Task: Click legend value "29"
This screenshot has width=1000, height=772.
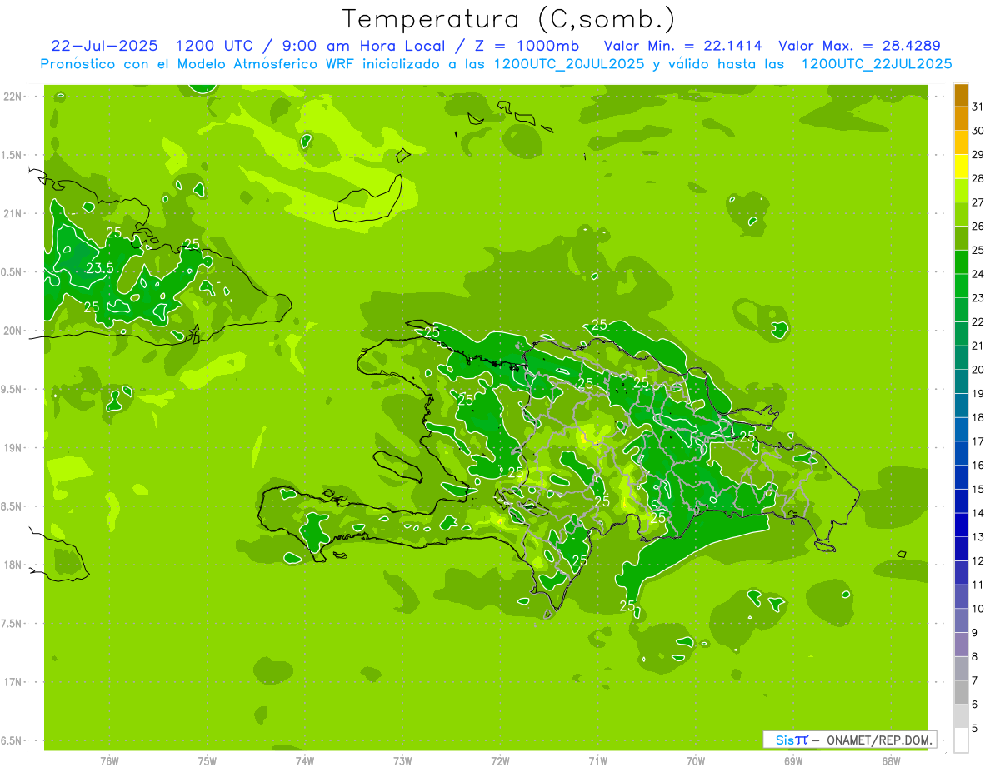Action: [x=978, y=155]
